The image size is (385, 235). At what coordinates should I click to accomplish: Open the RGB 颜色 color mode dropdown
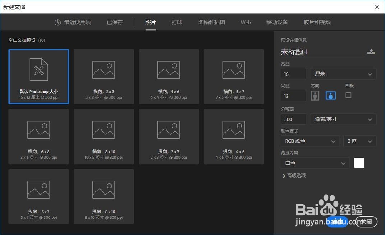310,141
